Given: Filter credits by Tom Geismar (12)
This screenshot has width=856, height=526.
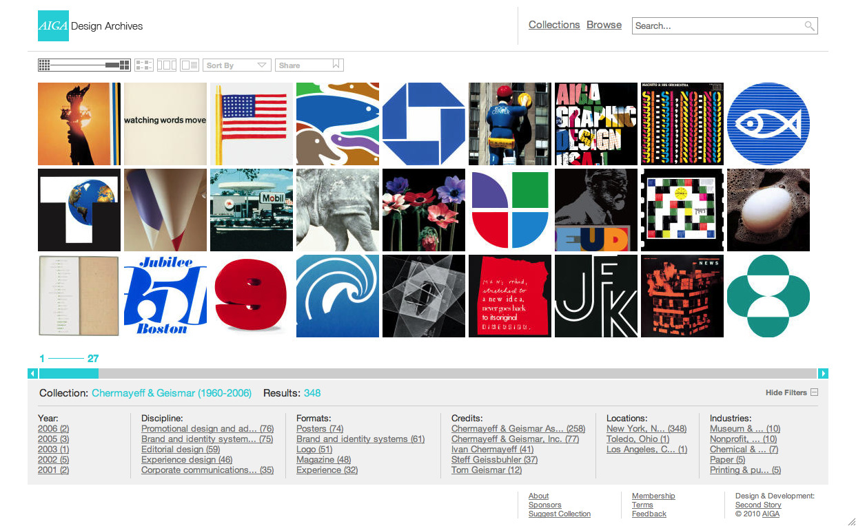Looking at the screenshot, I should click(x=487, y=470).
